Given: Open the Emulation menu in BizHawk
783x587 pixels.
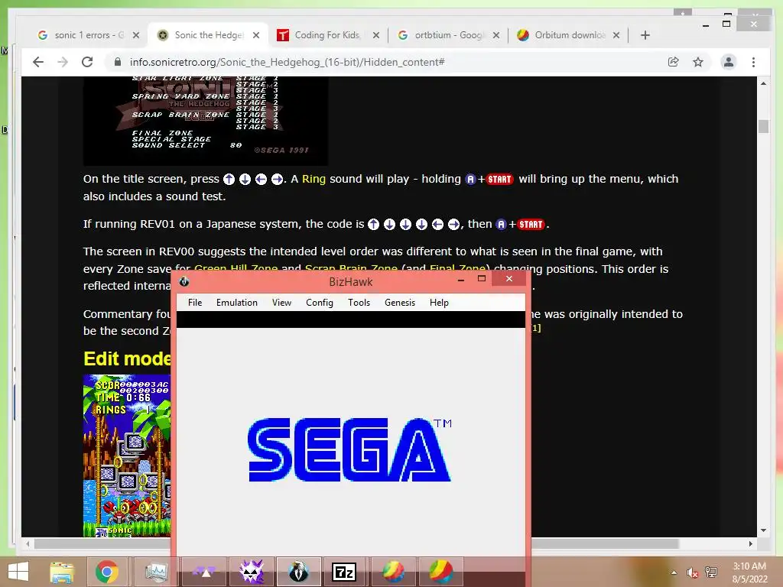Looking at the screenshot, I should [237, 303].
